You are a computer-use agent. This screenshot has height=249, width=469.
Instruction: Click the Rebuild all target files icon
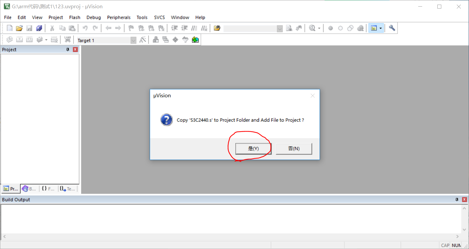[x=29, y=40]
